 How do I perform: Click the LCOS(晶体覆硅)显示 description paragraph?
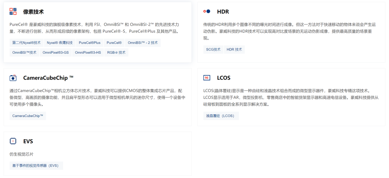[x=291, y=97]
